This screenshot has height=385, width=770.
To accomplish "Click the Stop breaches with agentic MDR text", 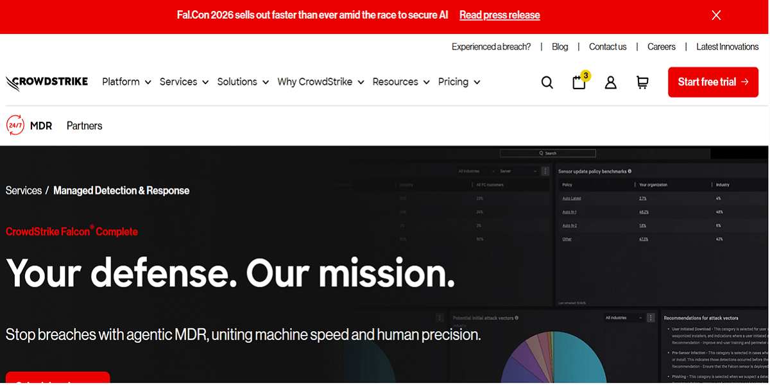I will point(243,335).
